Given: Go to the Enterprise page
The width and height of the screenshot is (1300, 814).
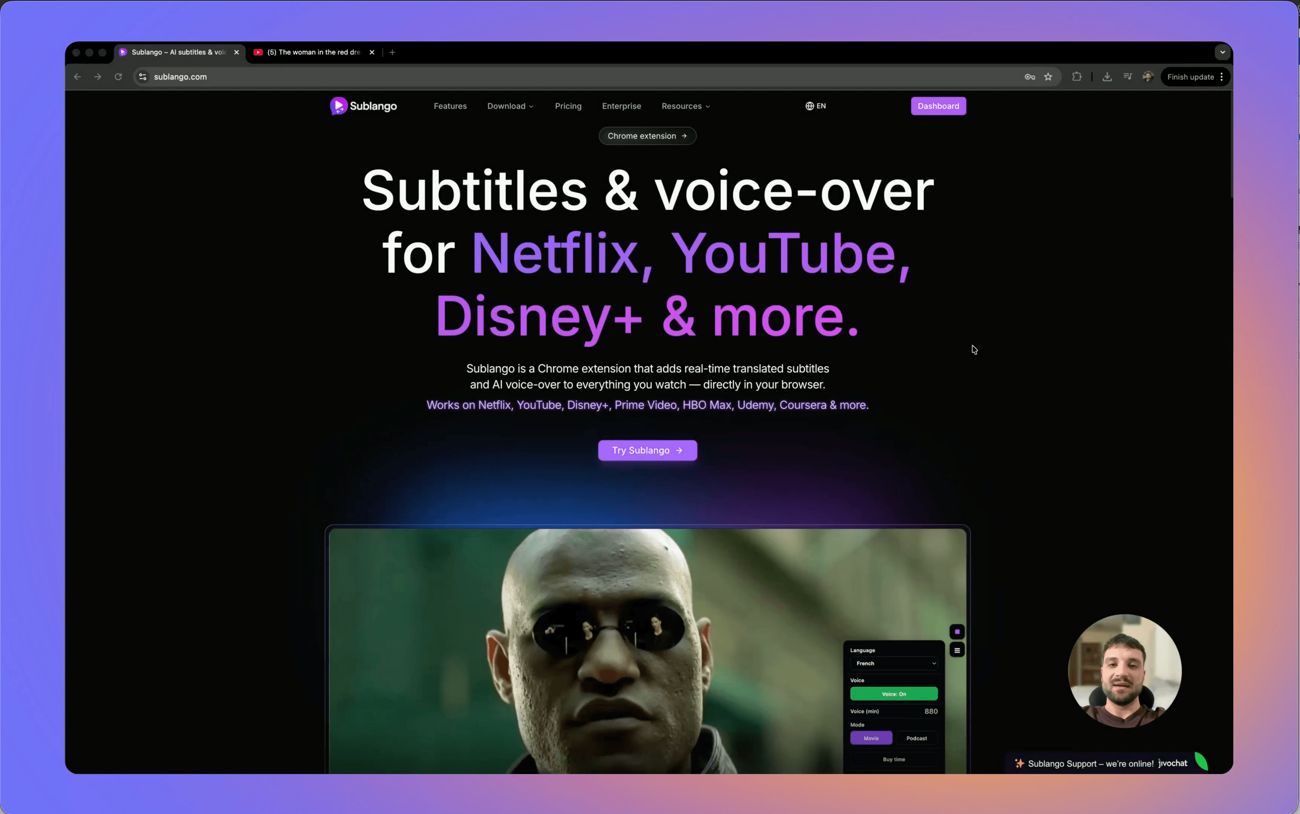Looking at the screenshot, I should point(621,106).
